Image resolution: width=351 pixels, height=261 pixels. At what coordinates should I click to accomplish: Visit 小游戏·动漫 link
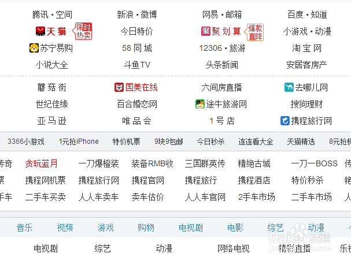point(307,31)
